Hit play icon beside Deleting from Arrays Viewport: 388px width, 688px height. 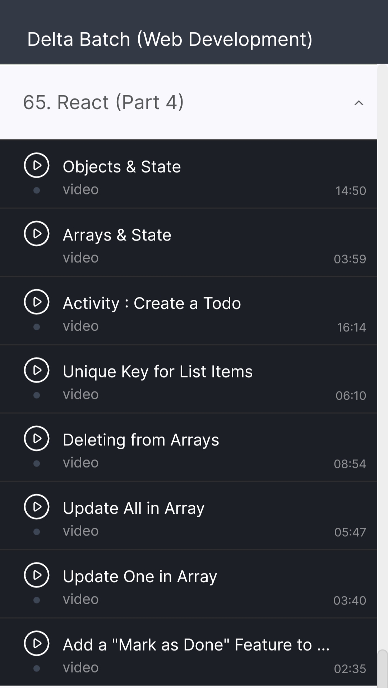pos(36,439)
